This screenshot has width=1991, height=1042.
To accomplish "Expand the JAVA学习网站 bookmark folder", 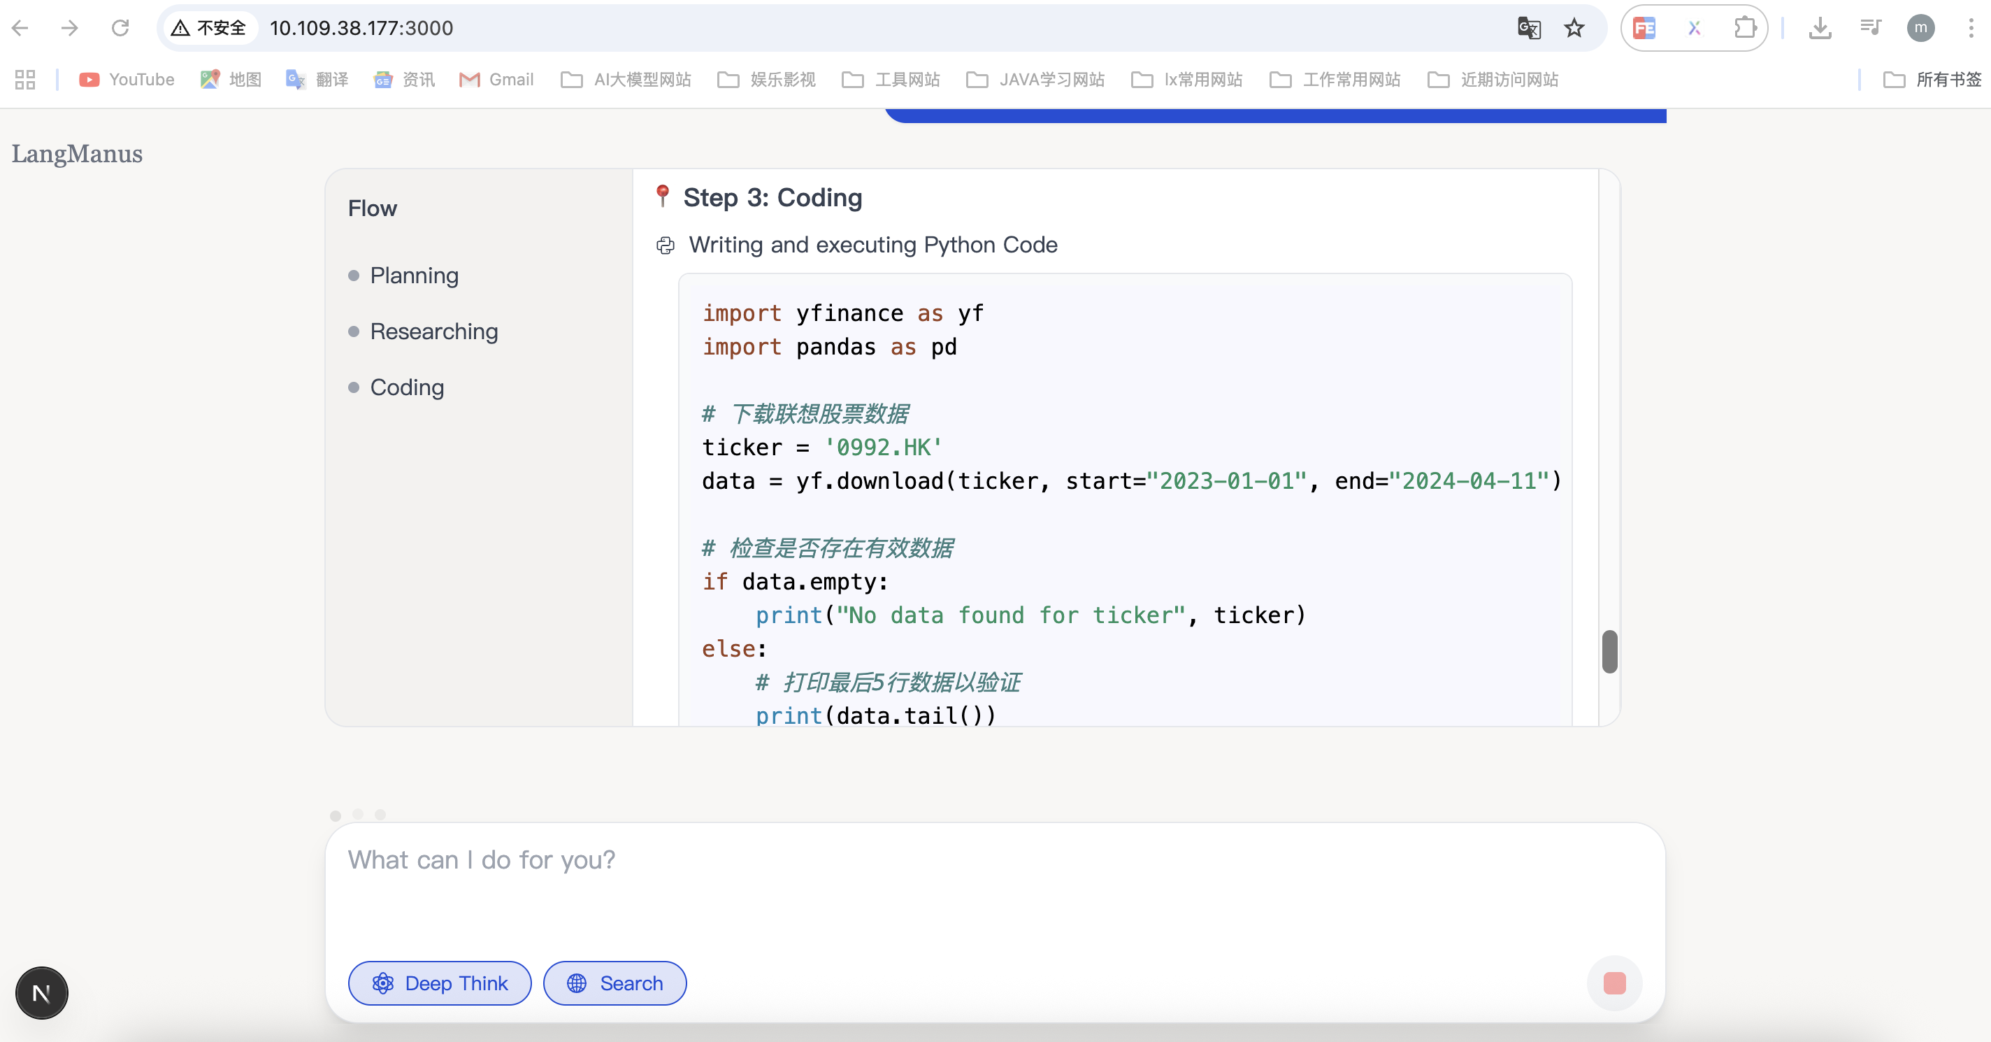I will 1035,80.
